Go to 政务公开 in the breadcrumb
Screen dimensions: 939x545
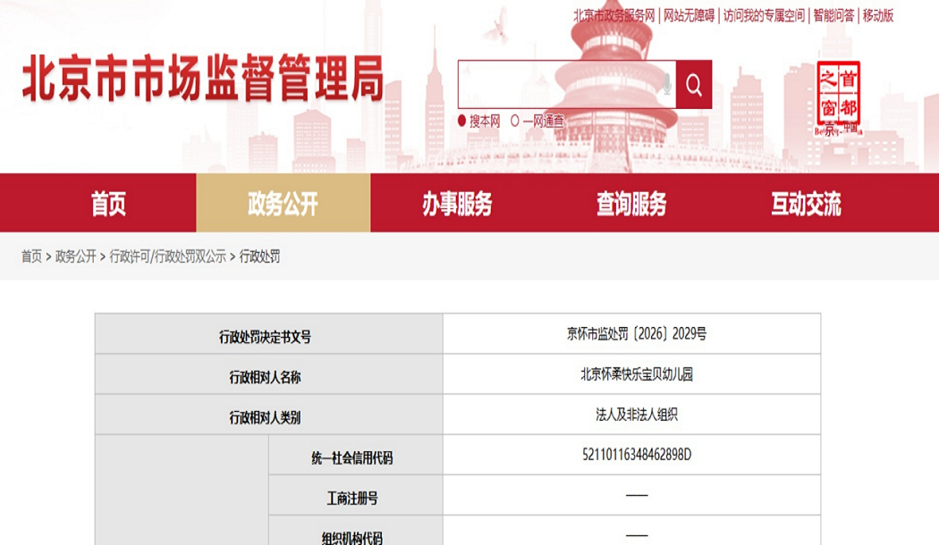click(x=75, y=256)
